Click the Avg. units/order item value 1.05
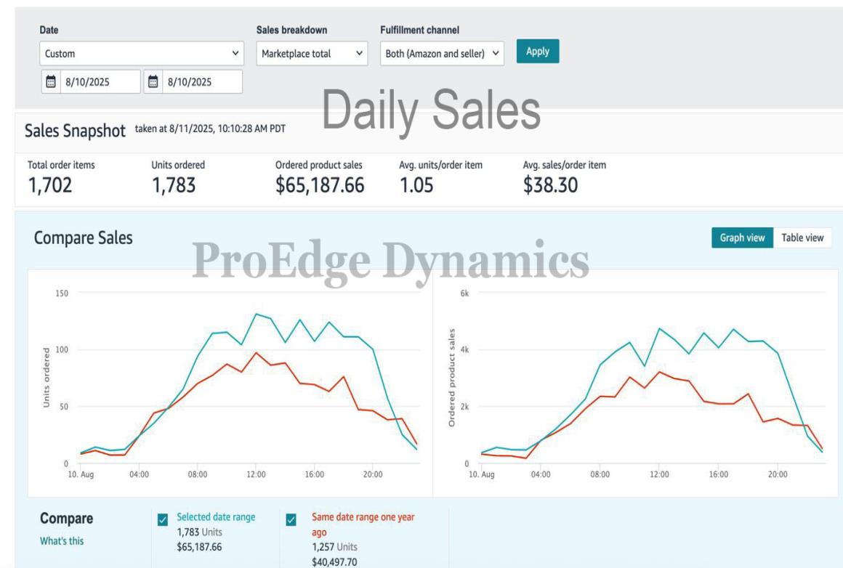Image resolution: width=843 pixels, height=568 pixels. tap(416, 185)
